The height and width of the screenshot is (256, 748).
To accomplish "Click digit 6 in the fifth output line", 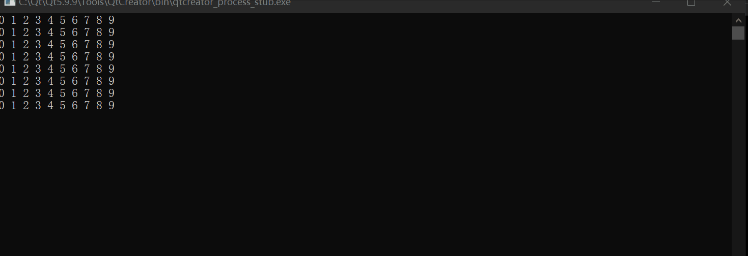I will (75, 69).
